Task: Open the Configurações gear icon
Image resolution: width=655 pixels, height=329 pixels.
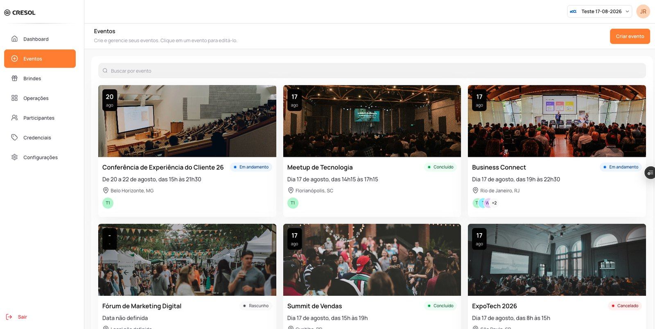Action: 14,157
